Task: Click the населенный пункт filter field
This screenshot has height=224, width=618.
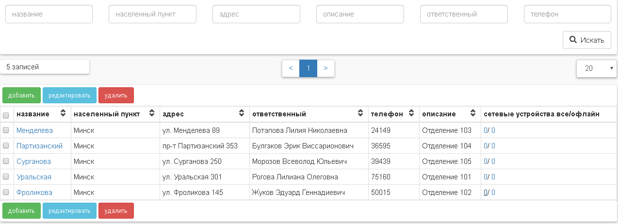Action: click(x=152, y=14)
